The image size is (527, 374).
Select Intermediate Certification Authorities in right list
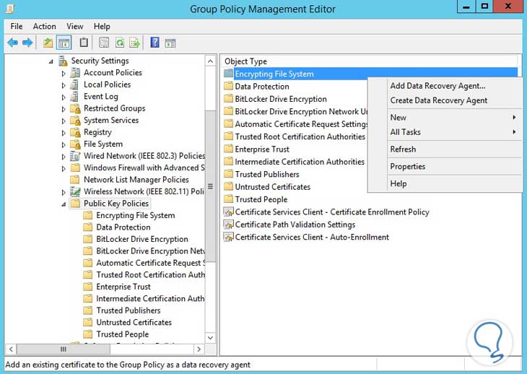tap(300, 162)
